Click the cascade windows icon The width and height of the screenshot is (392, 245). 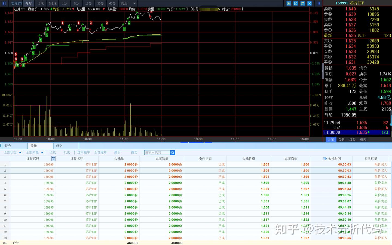click(302, 3)
